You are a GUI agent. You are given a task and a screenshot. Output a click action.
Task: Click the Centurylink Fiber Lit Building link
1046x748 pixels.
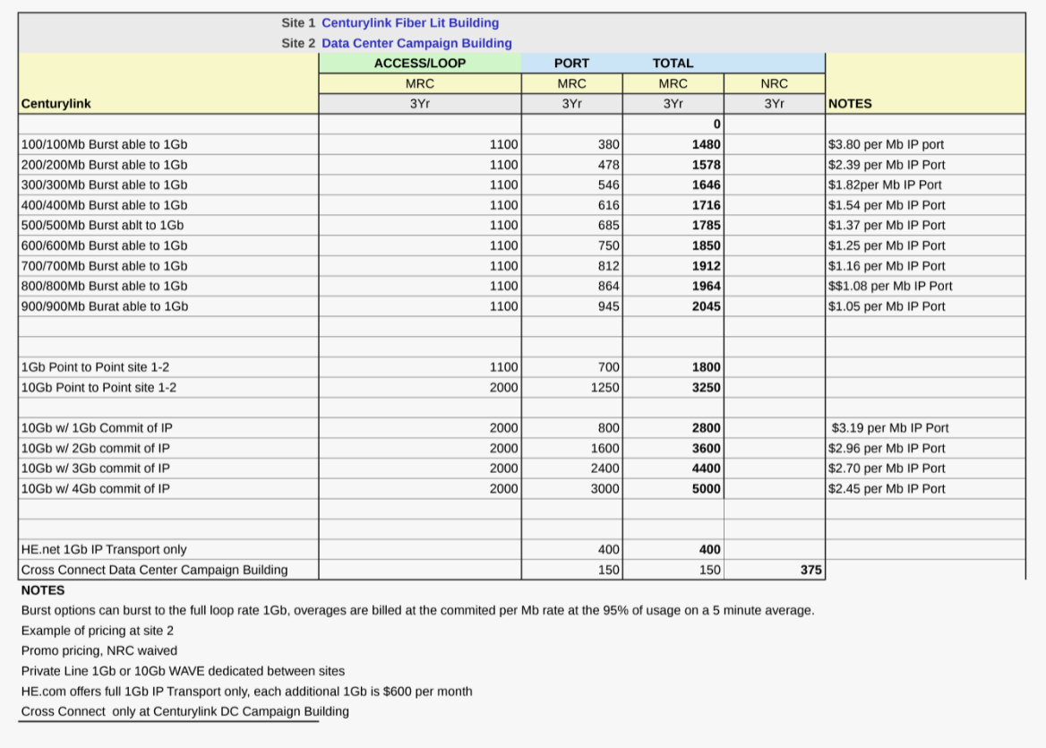410,23
